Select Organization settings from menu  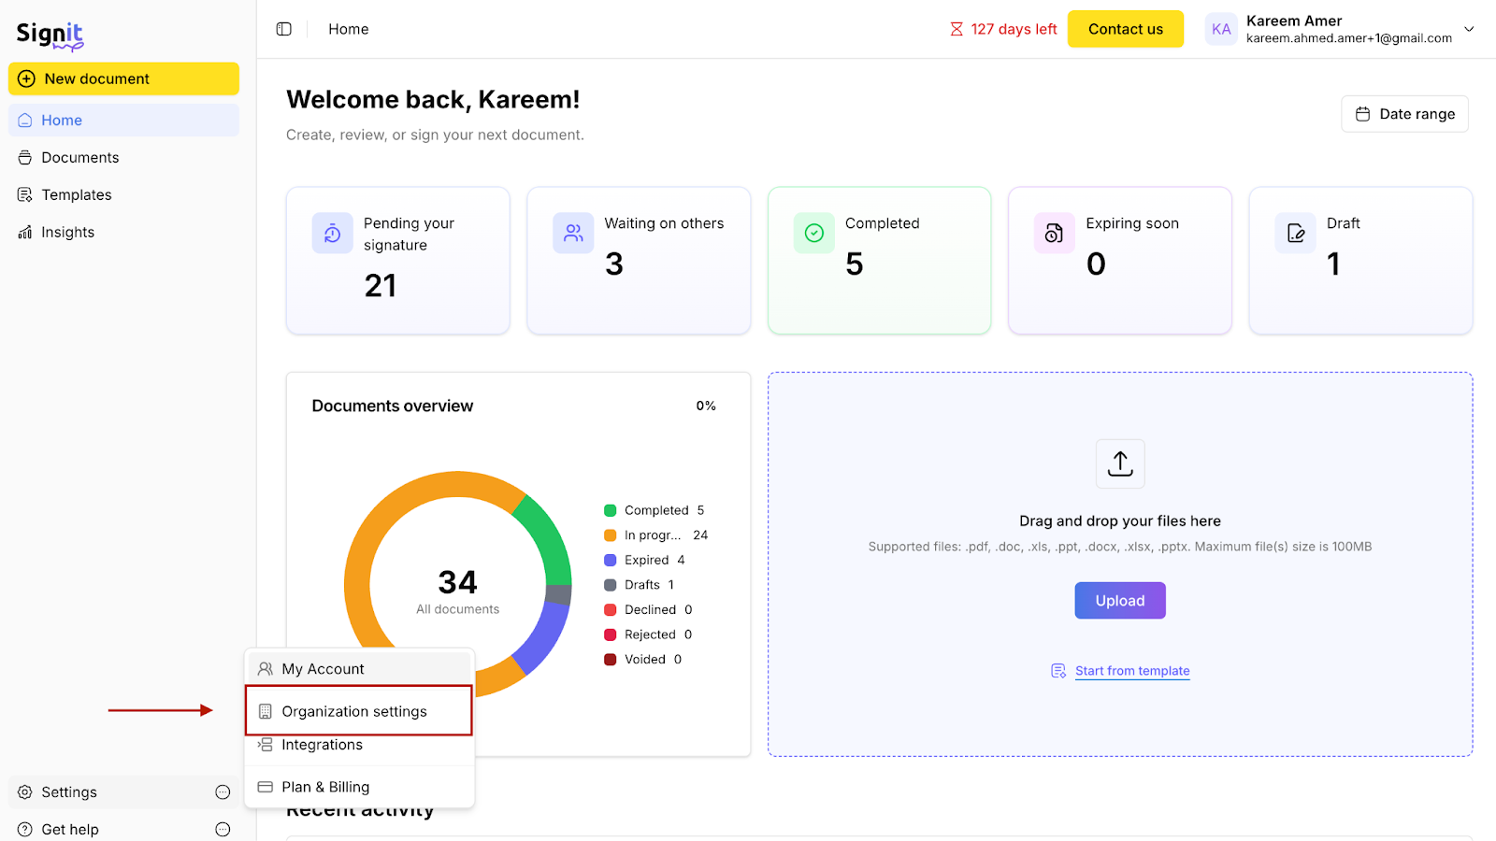(354, 711)
